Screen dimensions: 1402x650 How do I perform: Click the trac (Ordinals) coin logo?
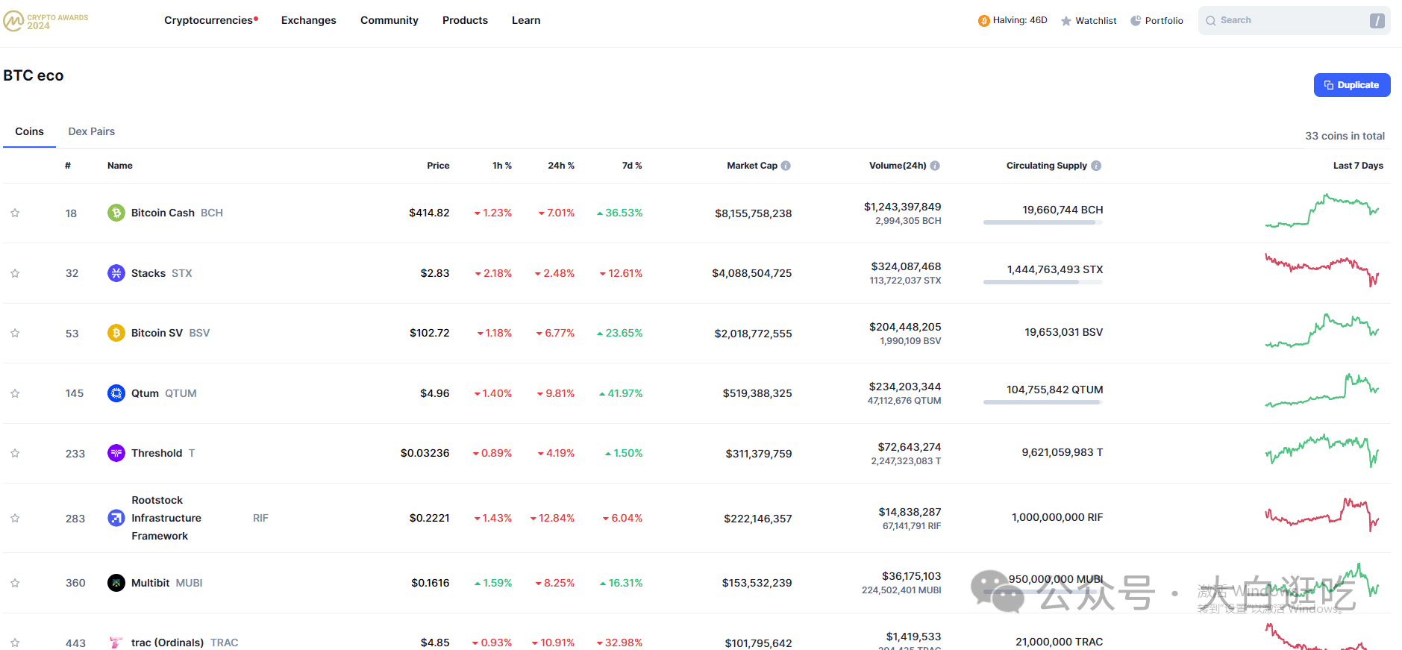116,643
